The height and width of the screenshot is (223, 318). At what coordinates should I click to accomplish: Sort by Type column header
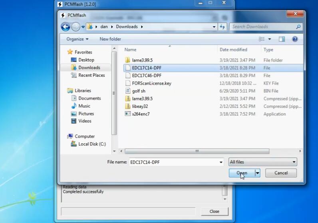tap(268, 50)
